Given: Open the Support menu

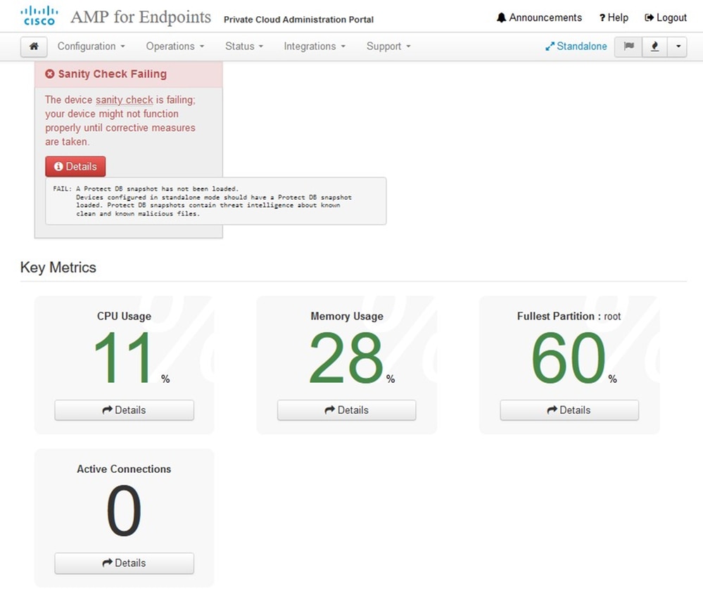Looking at the screenshot, I should (388, 46).
